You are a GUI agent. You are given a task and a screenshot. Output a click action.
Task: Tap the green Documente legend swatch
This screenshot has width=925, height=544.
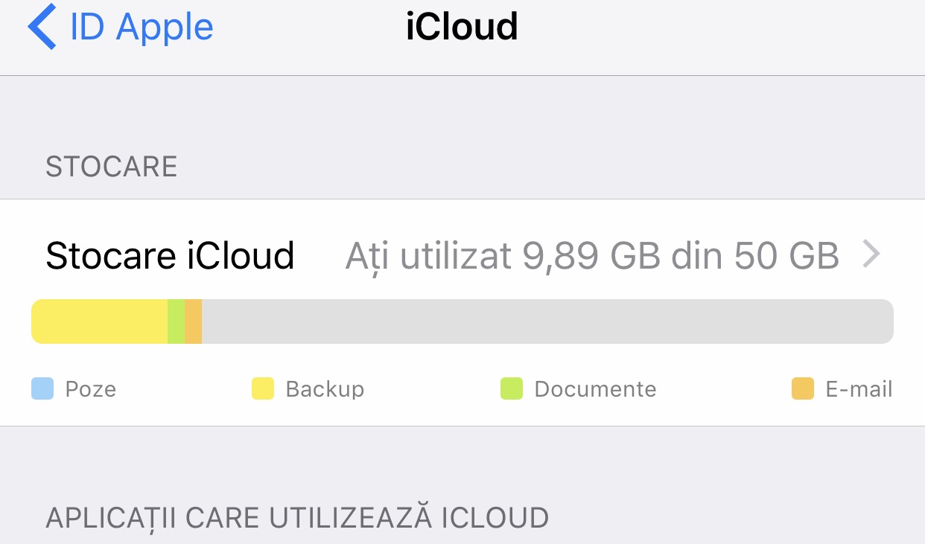pyautogui.click(x=512, y=388)
